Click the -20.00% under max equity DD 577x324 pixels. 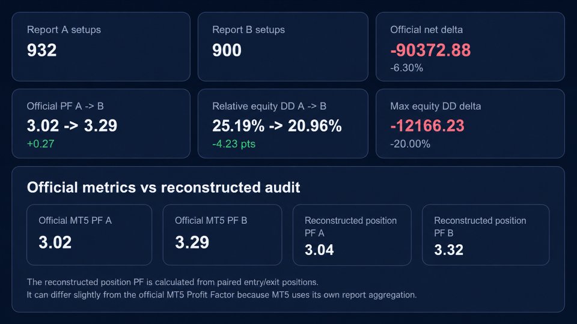point(410,143)
